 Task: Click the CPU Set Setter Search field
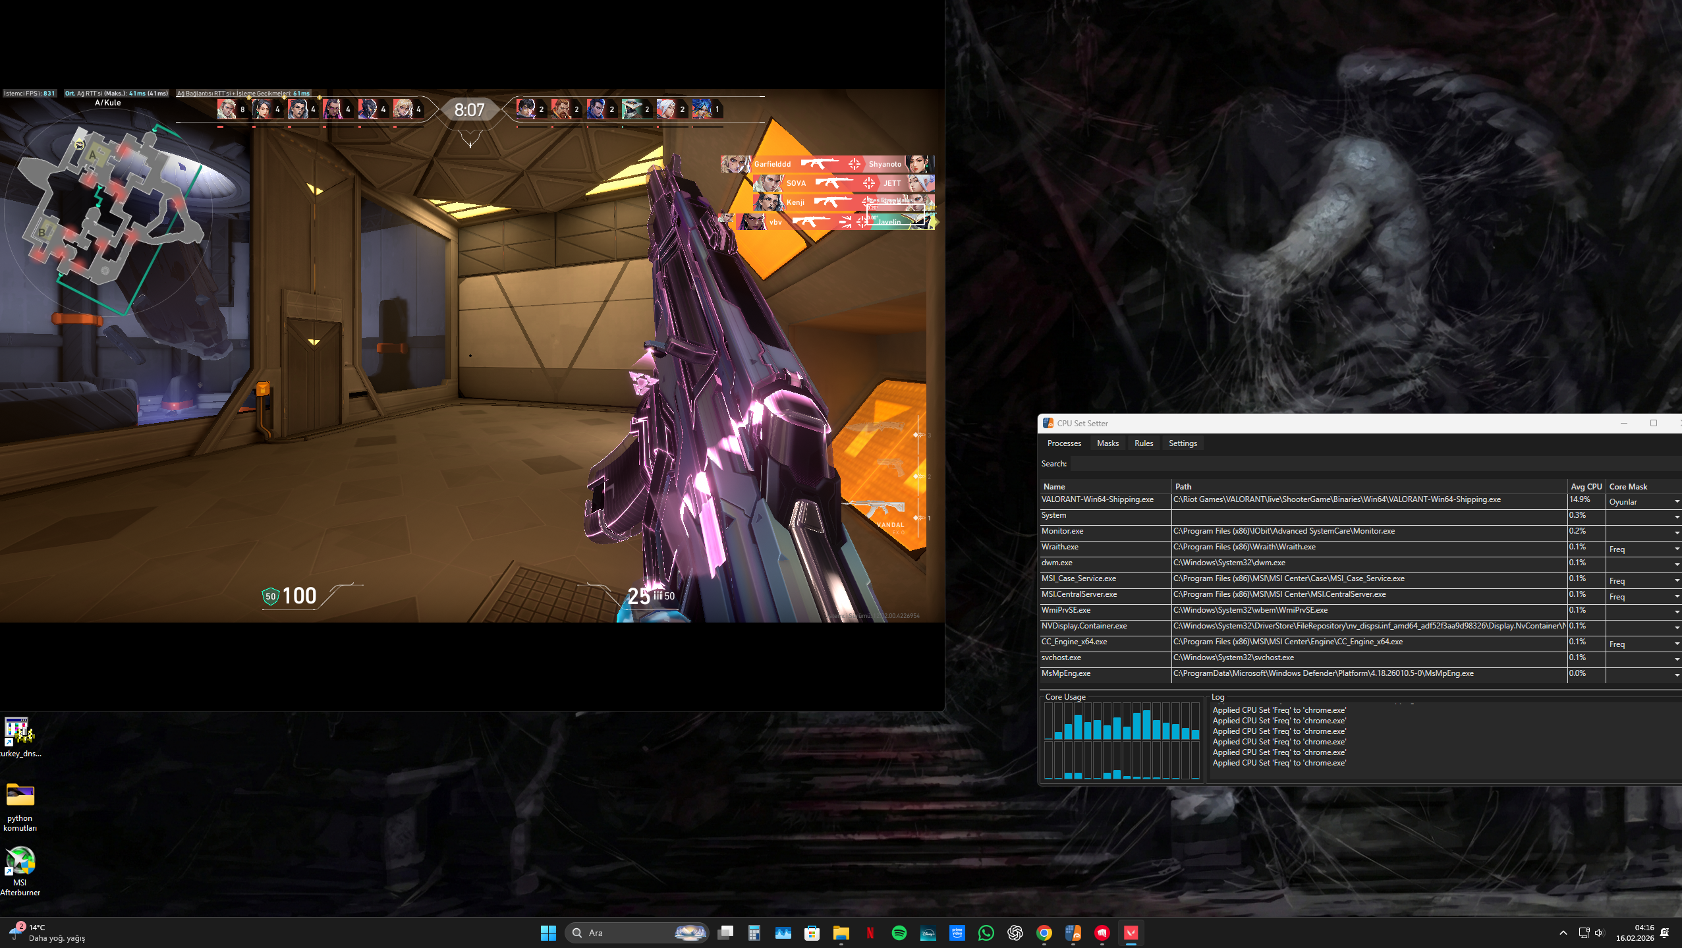click(1376, 464)
